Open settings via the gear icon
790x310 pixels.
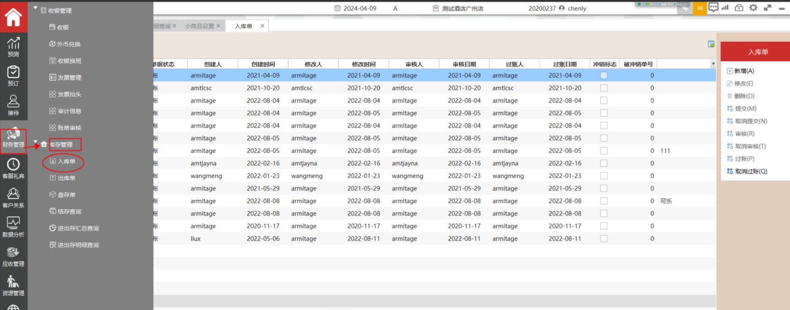pyautogui.click(x=753, y=8)
